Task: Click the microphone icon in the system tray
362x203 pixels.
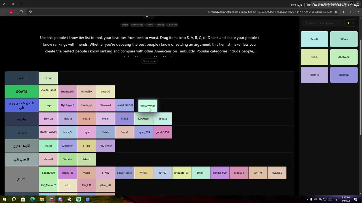Action: click(x=311, y=199)
